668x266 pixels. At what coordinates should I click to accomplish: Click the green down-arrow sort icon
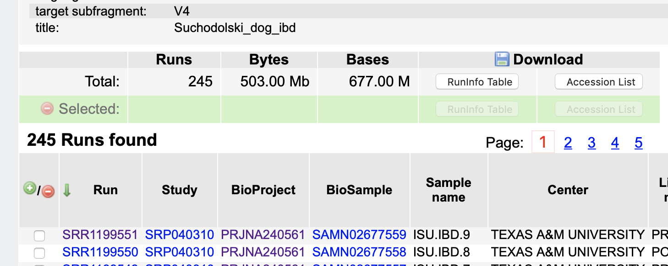[x=67, y=190]
